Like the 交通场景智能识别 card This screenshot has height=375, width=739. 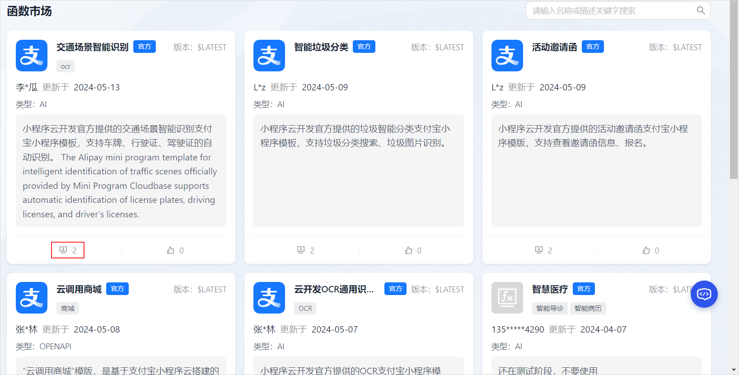coord(171,250)
